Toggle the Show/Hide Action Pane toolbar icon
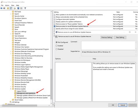The height and width of the screenshot is (108, 138). coord(21,8)
